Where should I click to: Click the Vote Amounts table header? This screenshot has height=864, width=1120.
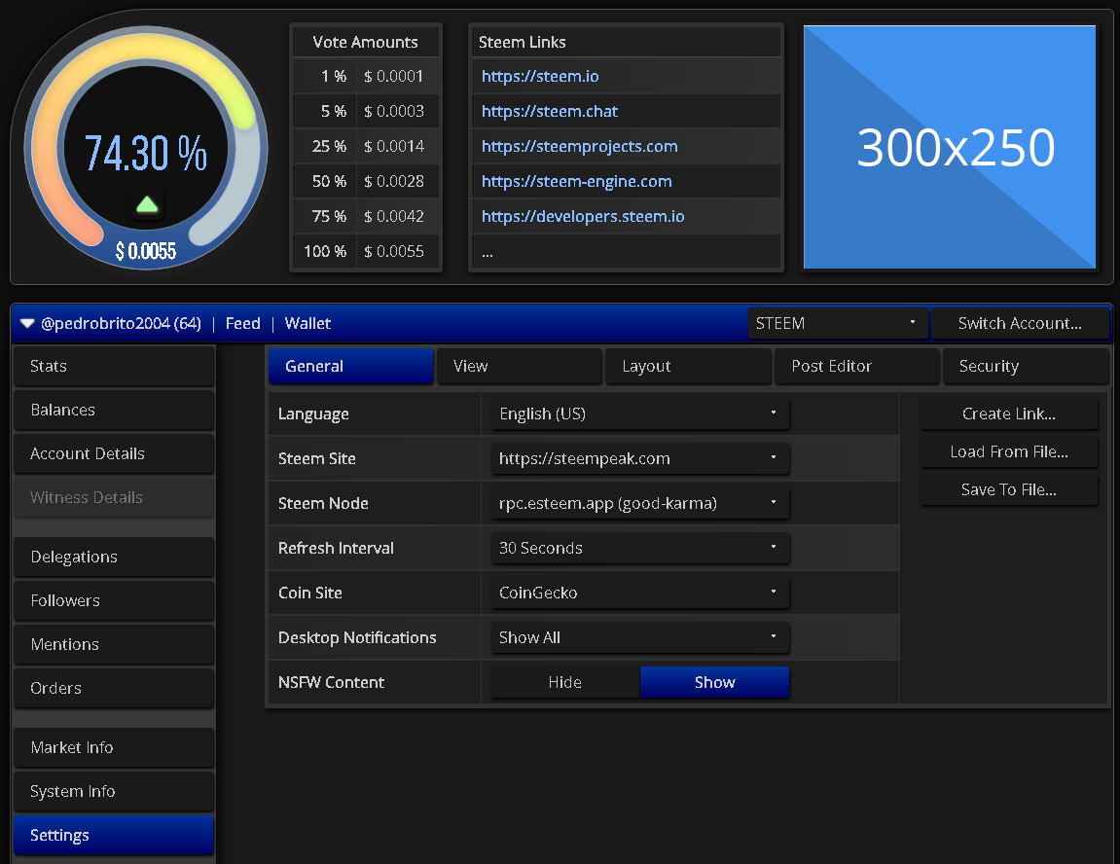(x=366, y=42)
